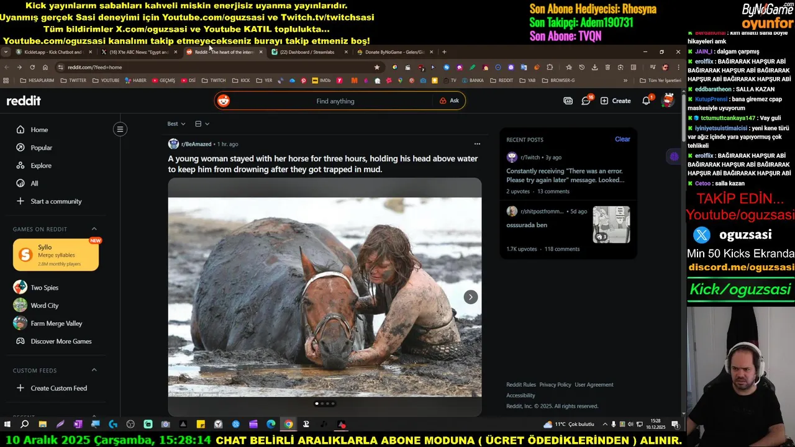Open the tab search dropdown arrow
This screenshot has height=447, width=795.
point(6,52)
